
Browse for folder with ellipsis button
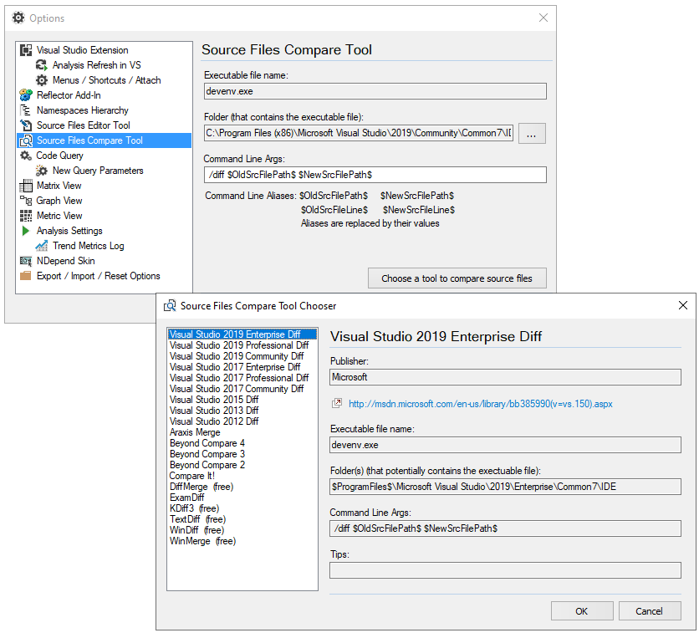pyautogui.click(x=532, y=133)
